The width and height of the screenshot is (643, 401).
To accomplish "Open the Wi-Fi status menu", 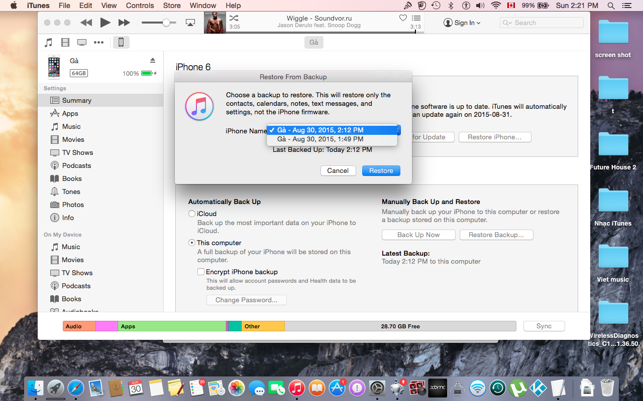I will point(496,6).
